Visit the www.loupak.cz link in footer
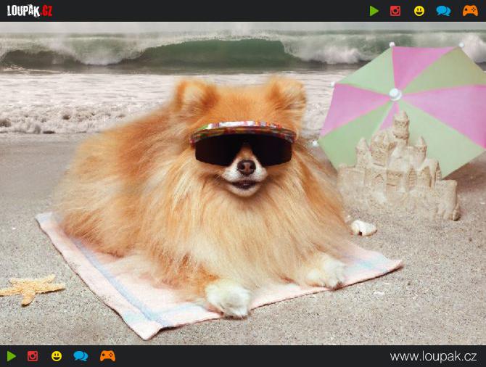Screen dimensions: 486x367 click(433, 356)
